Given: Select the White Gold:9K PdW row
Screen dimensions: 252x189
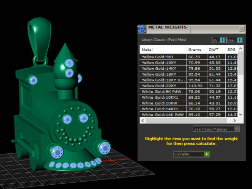Looking at the screenshot, I should (189, 91).
